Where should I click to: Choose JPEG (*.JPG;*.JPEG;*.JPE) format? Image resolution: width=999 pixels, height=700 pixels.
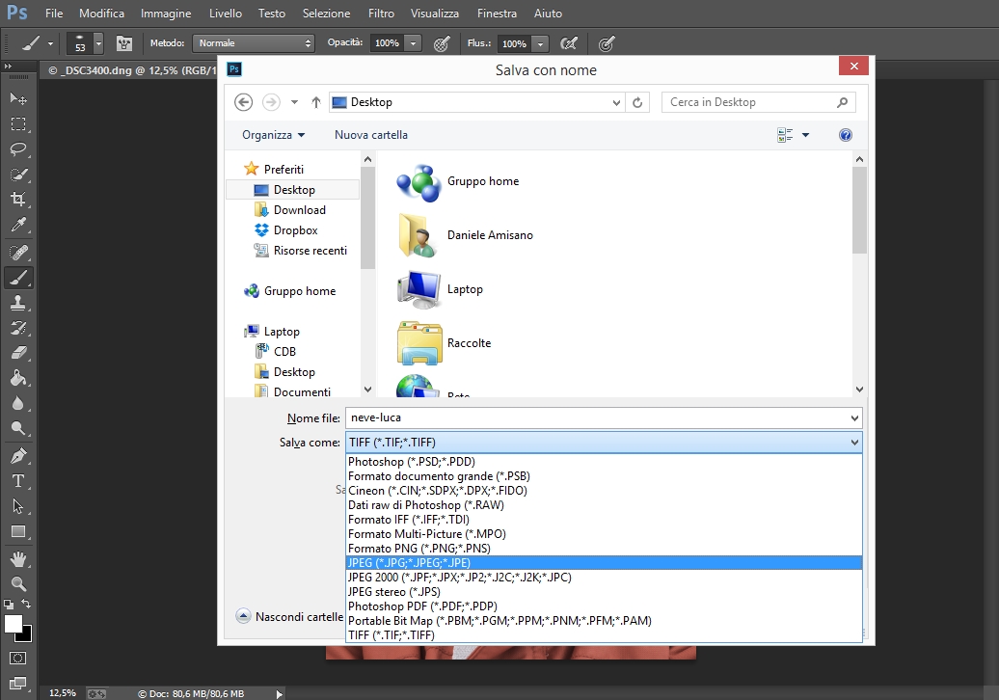click(604, 563)
